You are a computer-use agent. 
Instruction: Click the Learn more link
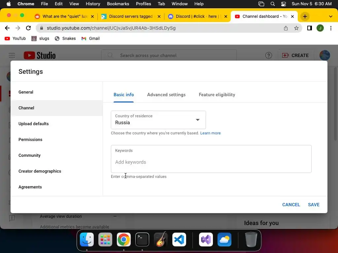click(x=210, y=133)
